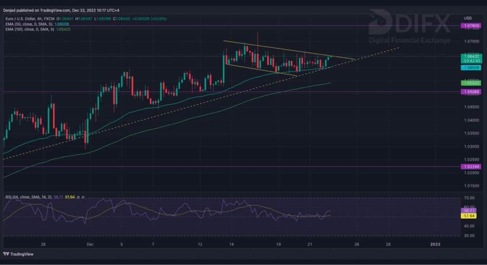Click the Dec label on time axis
The width and height of the screenshot is (487, 265).
pyautogui.click(x=90, y=245)
